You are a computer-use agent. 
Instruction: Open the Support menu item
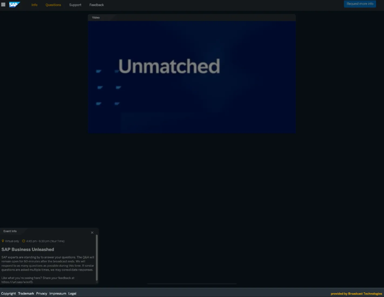point(75,5)
